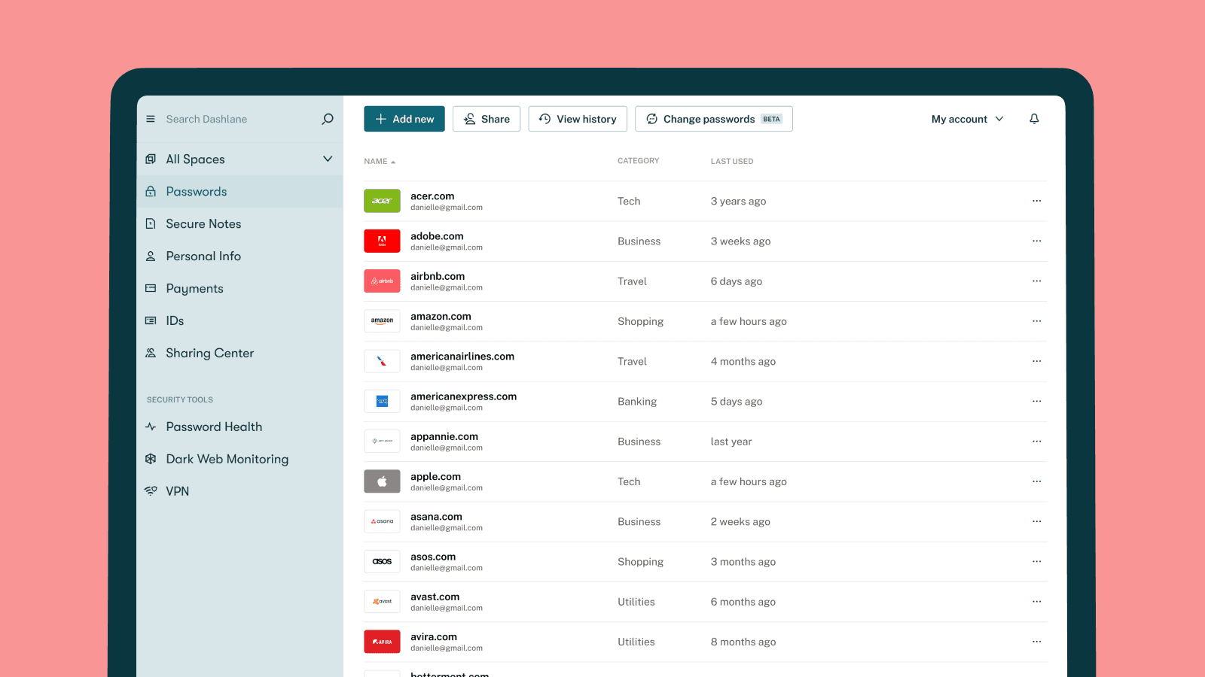The width and height of the screenshot is (1205, 677).
Task: Open the VPN section
Action: click(177, 491)
